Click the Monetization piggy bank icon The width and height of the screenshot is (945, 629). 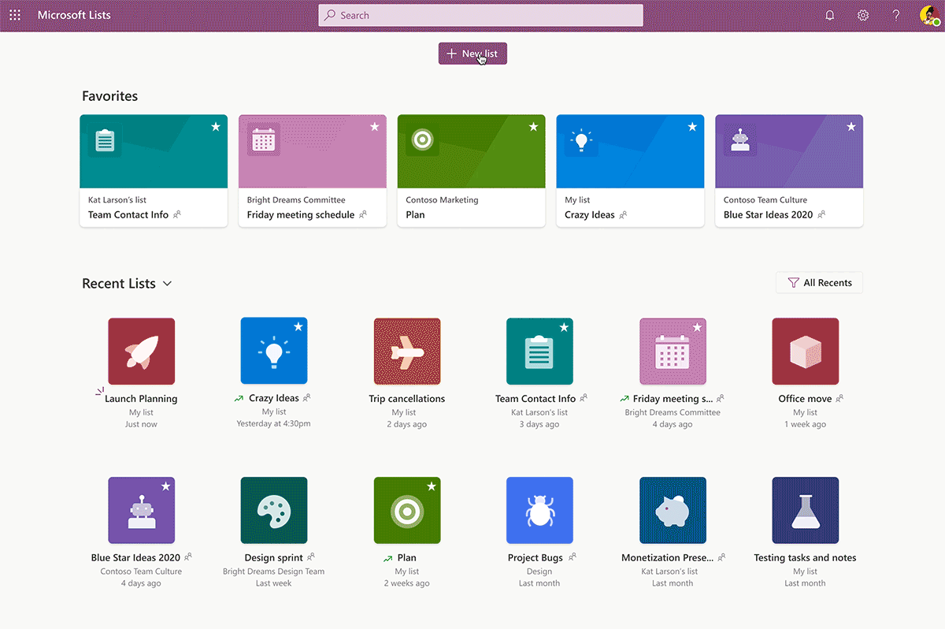[x=673, y=510]
